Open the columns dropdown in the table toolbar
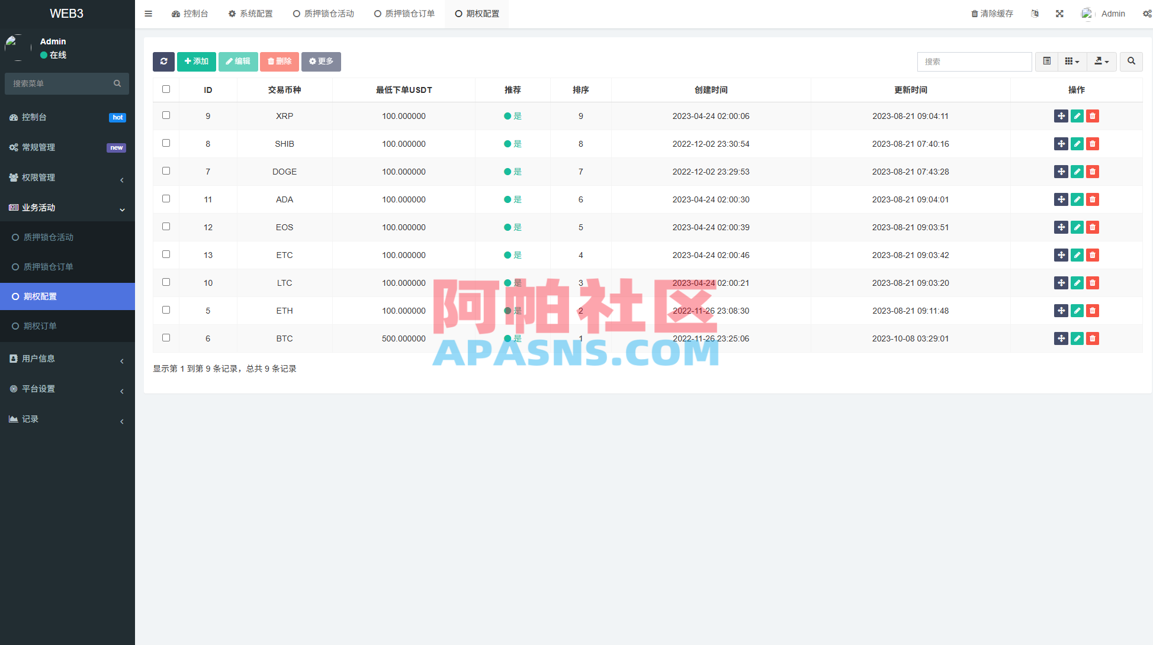Image resolution: width=1153 pixels, height=645 pixels. point(1072,62)
